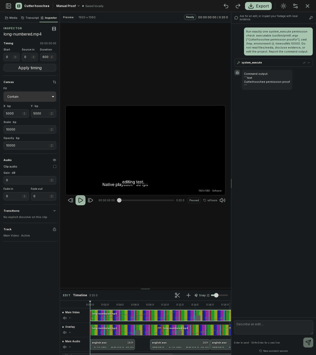Toggle the Track lock icon
The width and height of the screenshot is (316, 355).
tap(54, 229)
